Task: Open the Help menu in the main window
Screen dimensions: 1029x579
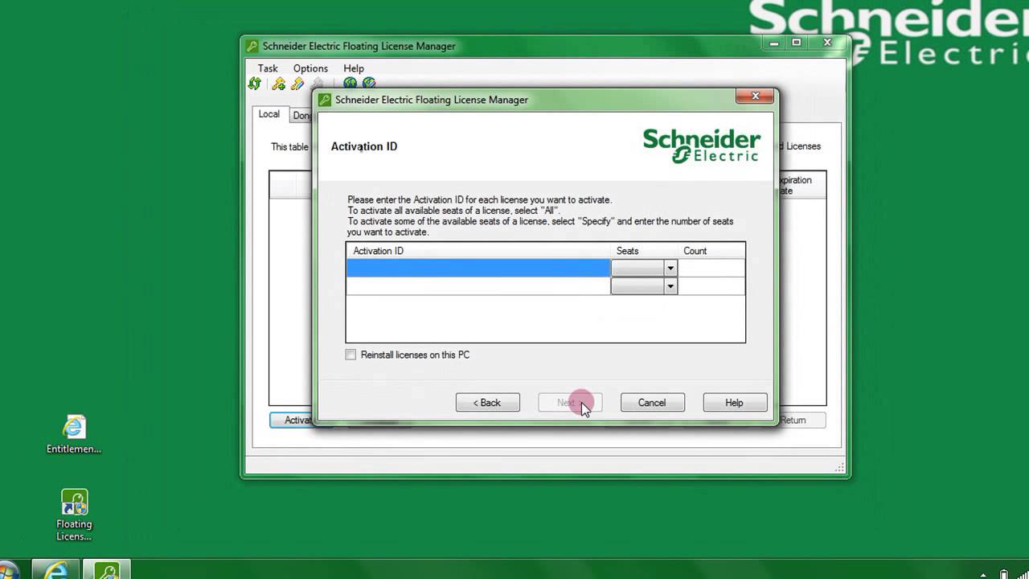Action: point(354,68)
